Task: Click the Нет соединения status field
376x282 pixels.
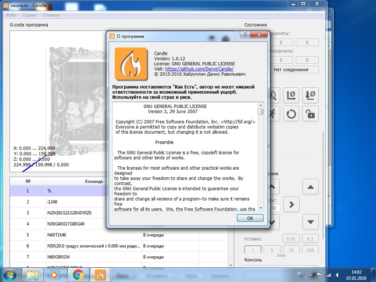Action: click(x=291, y=69)
